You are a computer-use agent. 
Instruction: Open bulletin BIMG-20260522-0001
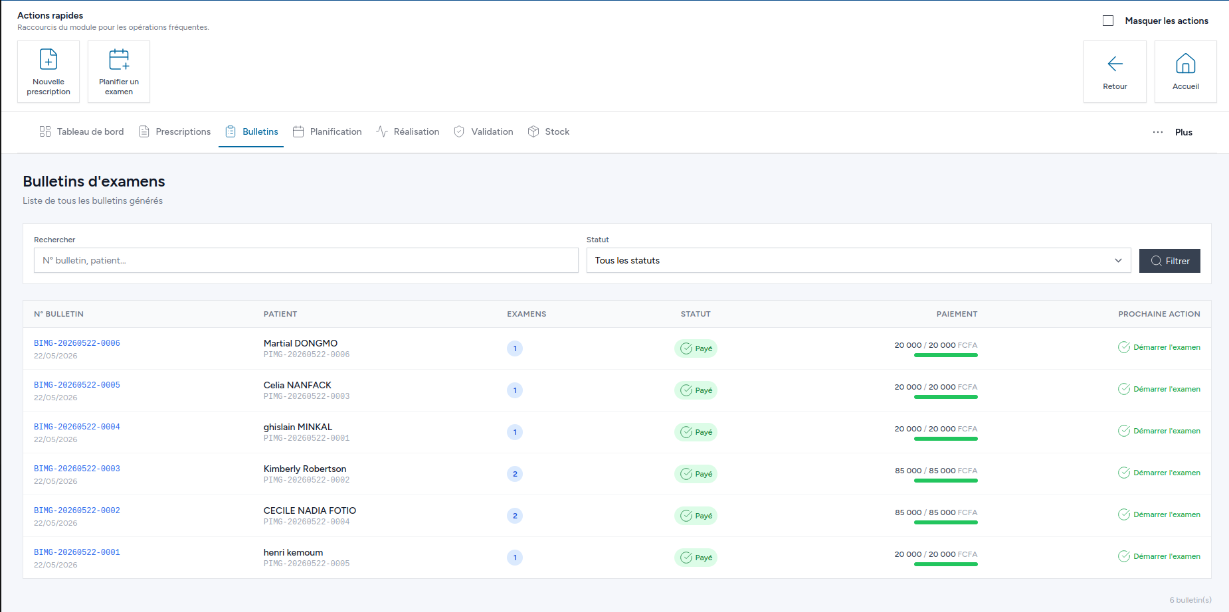[77, 552]
